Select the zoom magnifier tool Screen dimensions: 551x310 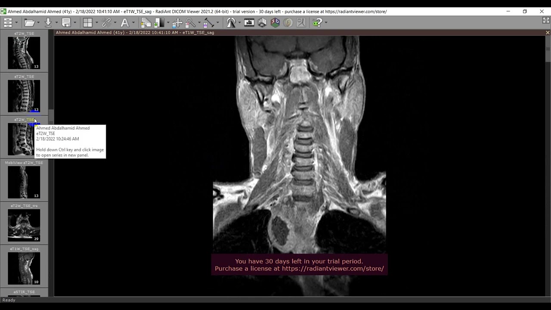coord(190,22)
